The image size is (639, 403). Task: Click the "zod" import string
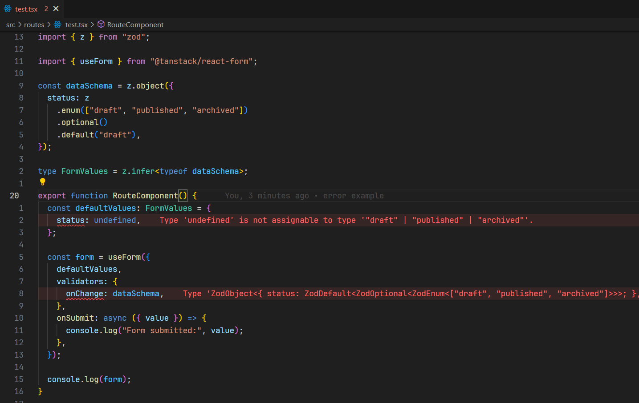(x=134, y=37)
